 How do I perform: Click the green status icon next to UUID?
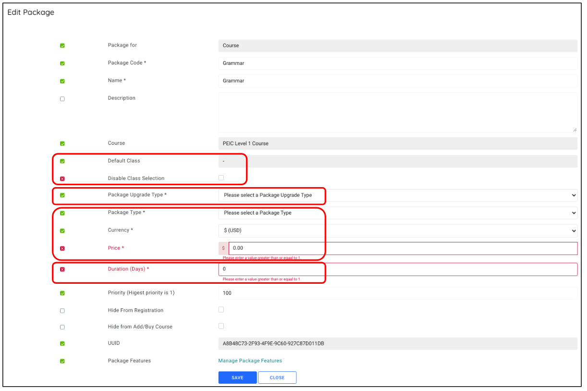point(62,343)
